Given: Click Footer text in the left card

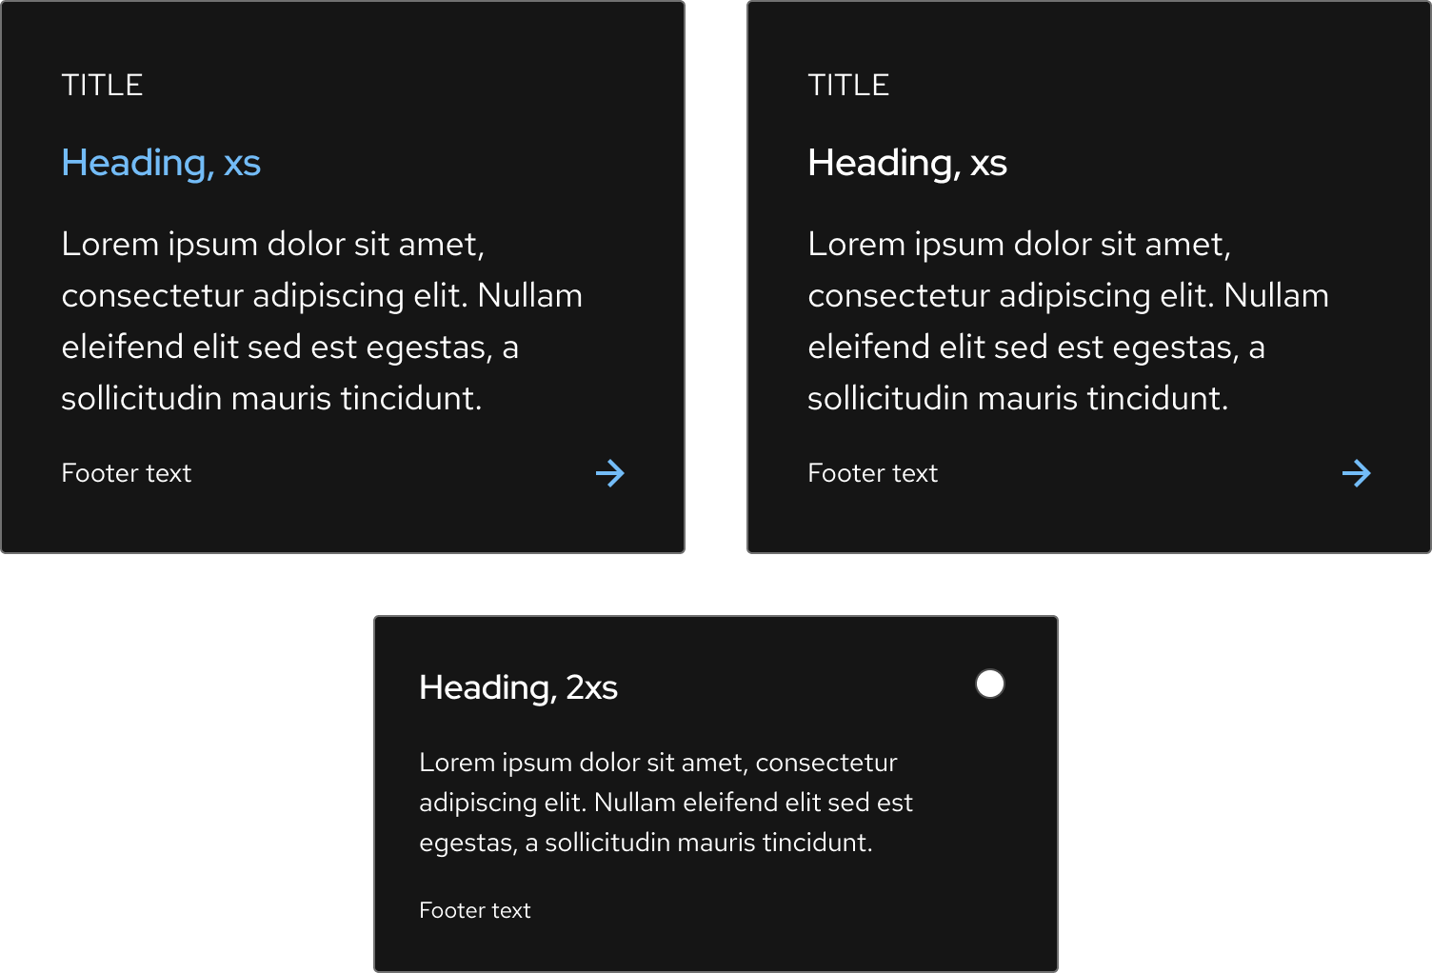Looking at the screenshot, I should pos(126,473).
